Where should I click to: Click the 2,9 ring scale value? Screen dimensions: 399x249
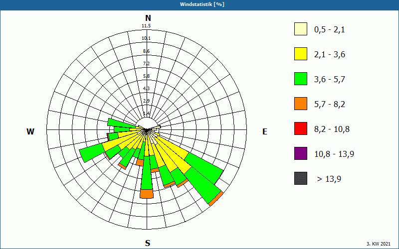(146, 101)
